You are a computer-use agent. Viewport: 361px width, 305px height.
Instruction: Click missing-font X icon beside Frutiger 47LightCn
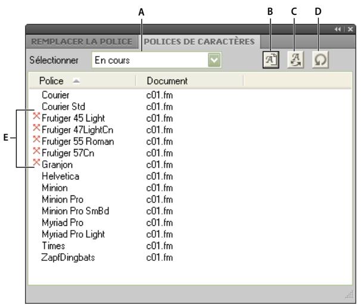click(x=36, y=127)
